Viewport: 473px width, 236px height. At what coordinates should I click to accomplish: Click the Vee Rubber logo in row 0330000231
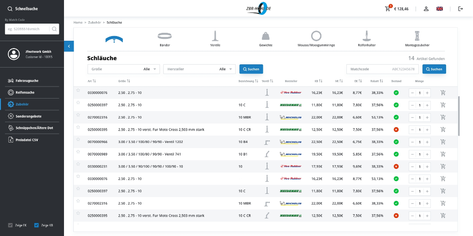(x=290, y=166)
